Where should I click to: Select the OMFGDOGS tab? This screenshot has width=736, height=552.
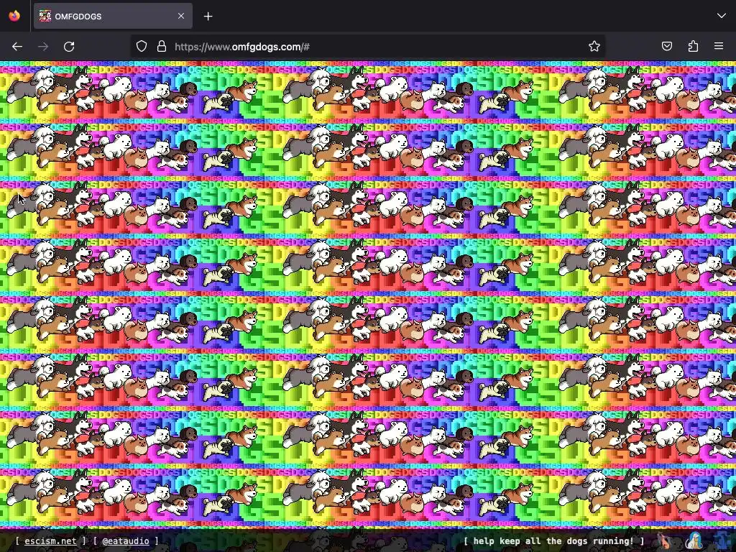pos(113,16)
